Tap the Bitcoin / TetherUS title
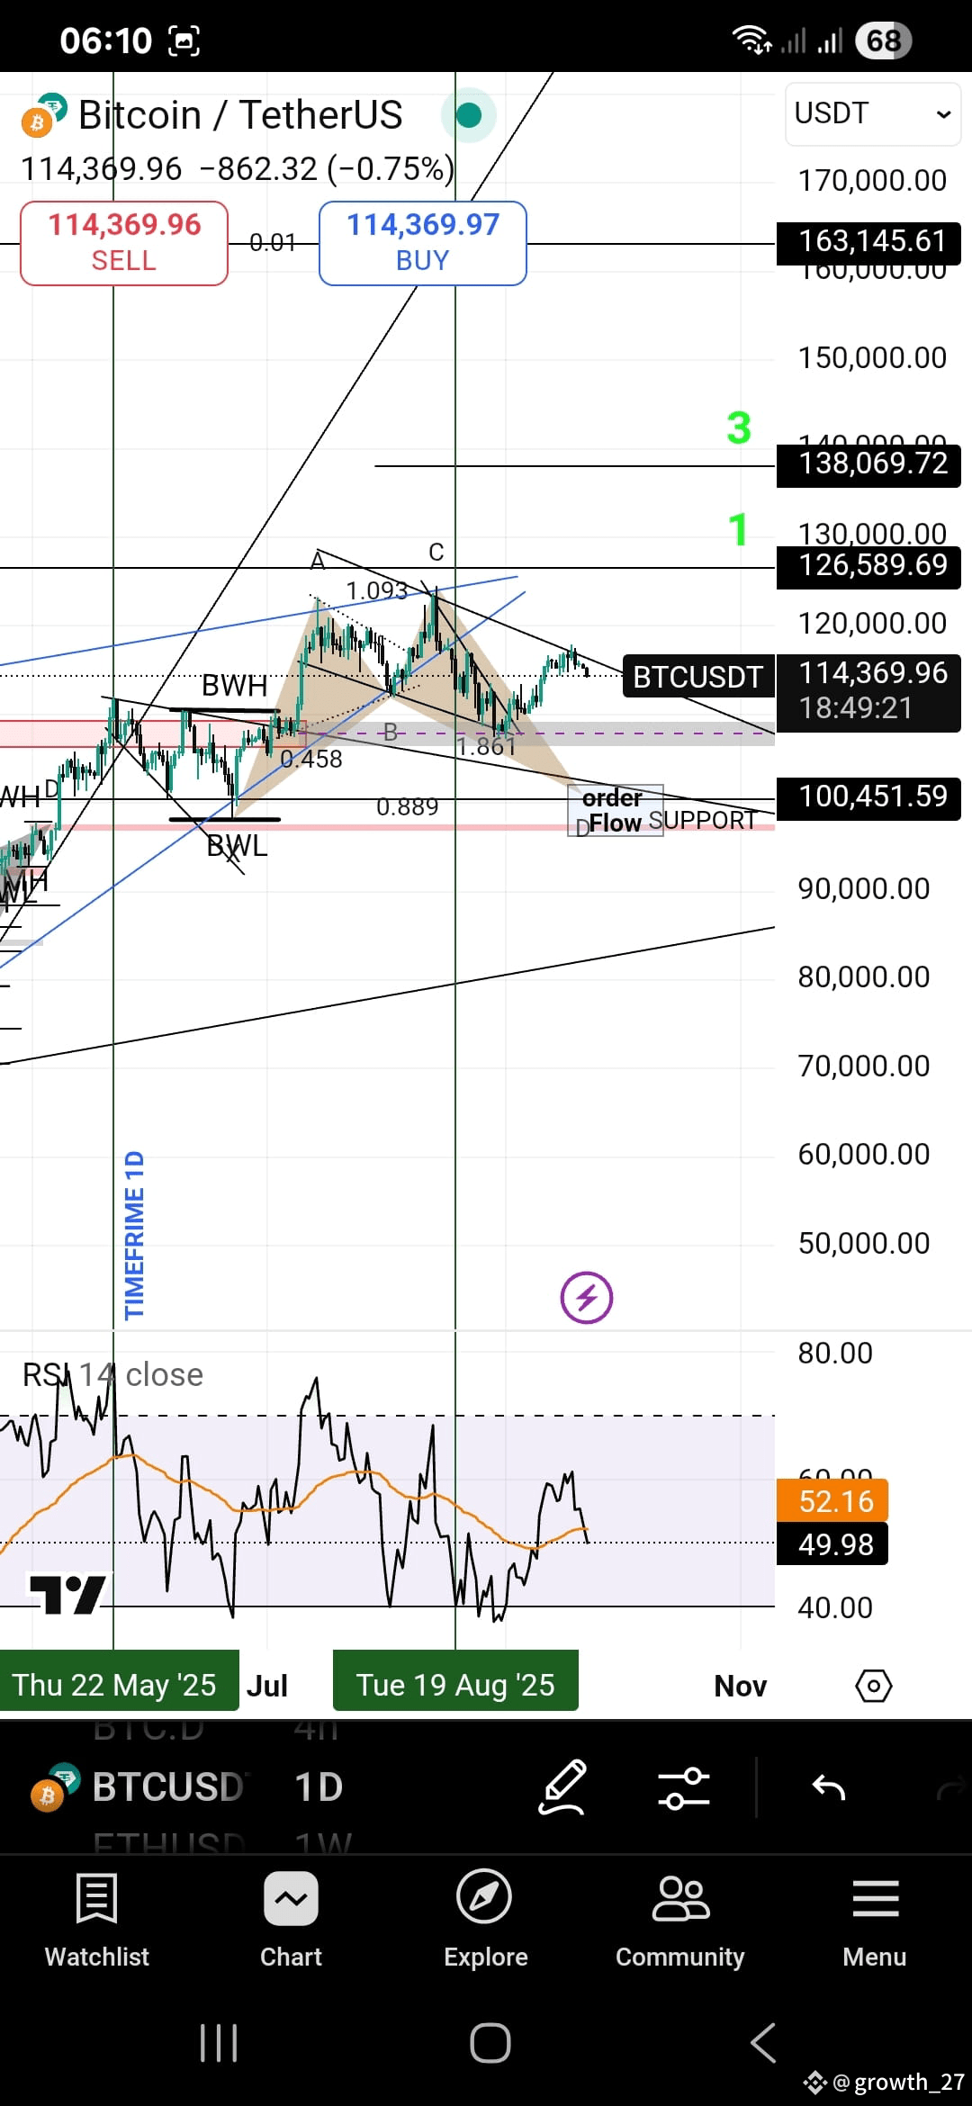 click(x=240, y=115)
